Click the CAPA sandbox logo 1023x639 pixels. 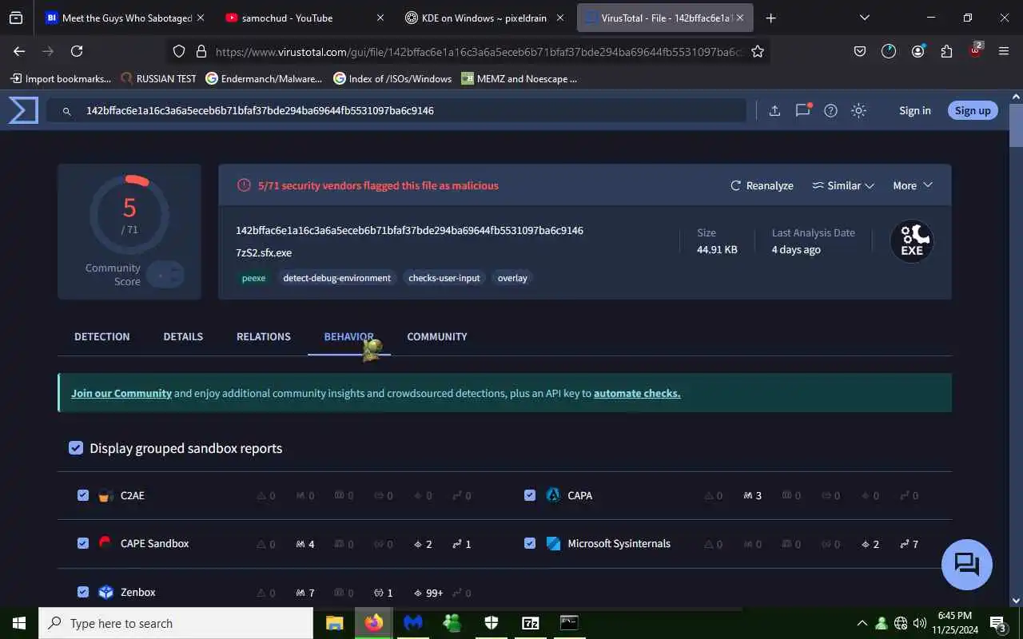click(552, 495)
